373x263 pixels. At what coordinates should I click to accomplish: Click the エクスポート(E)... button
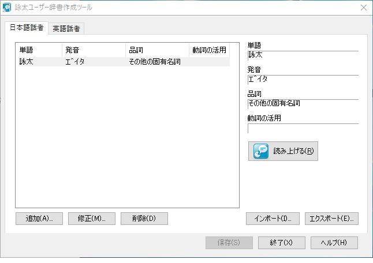tap(331, 219)
